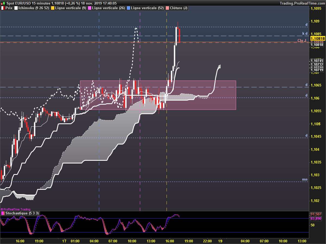The image size is (326, 244).
Task: Click the Ichimoku legend white swatch
Action: click(x=16, y=8)
